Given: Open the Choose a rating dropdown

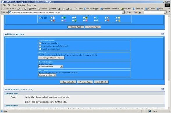Looking at the screenshot, I should [47, 75].
